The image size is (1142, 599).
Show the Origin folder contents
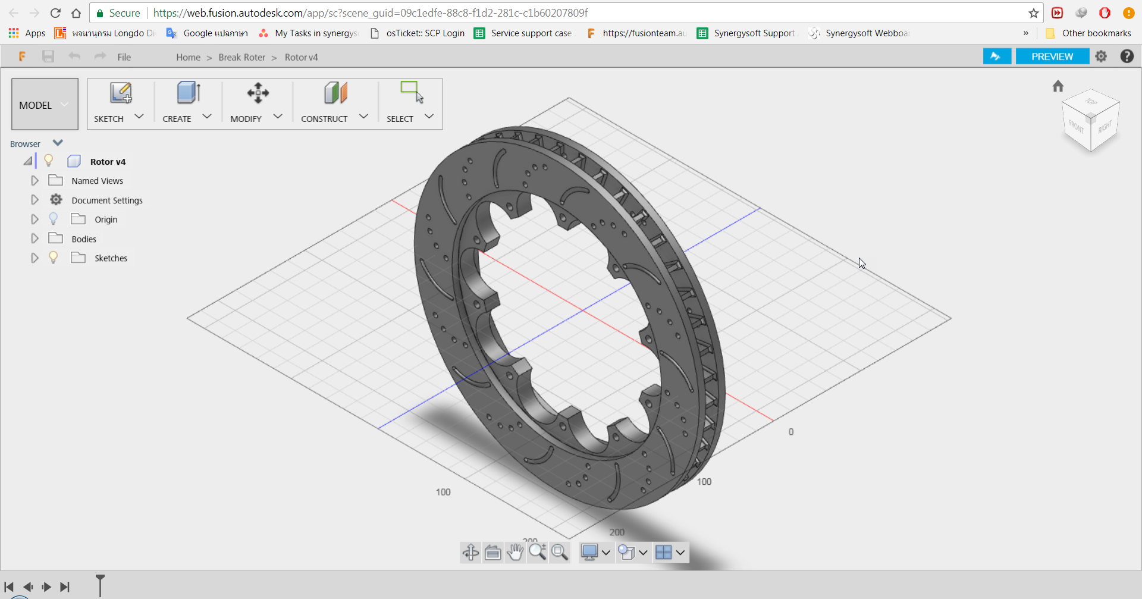point(34,219)
